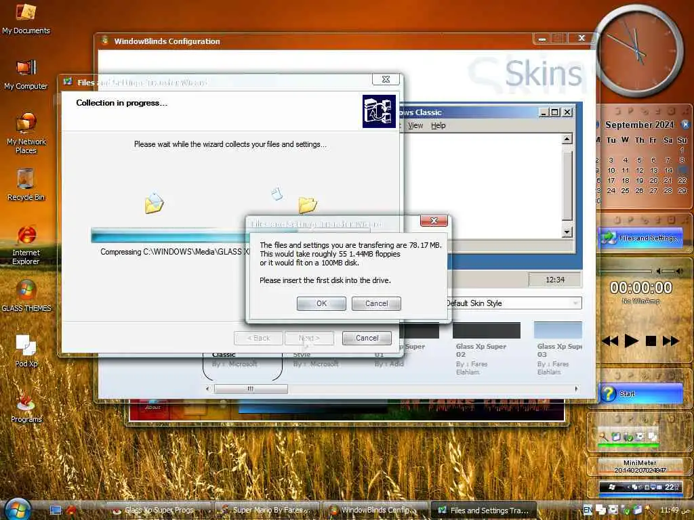694x520 pixels.
Task: Click the 12:34 clock preview field
Action: point(555,280)
